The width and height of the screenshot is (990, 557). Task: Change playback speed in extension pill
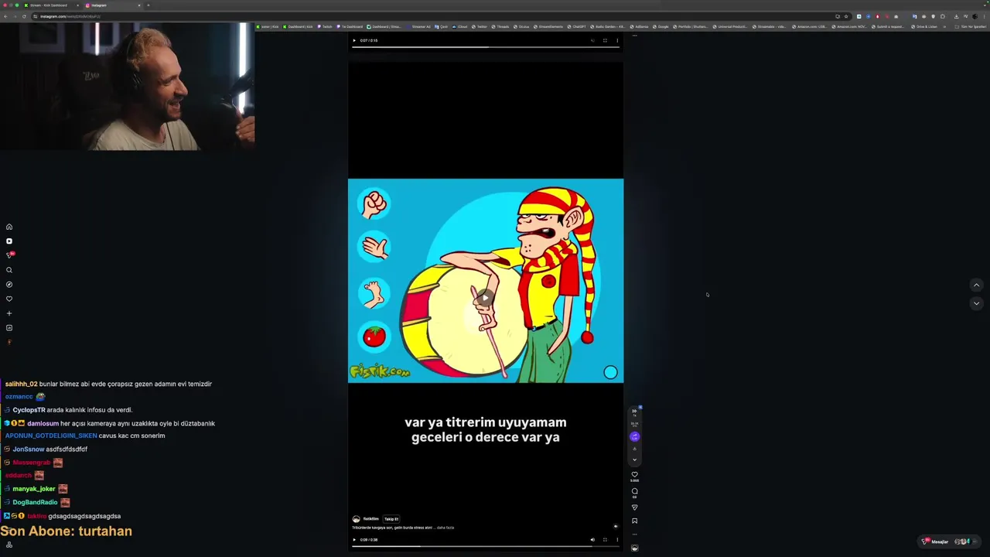[634, 413]
